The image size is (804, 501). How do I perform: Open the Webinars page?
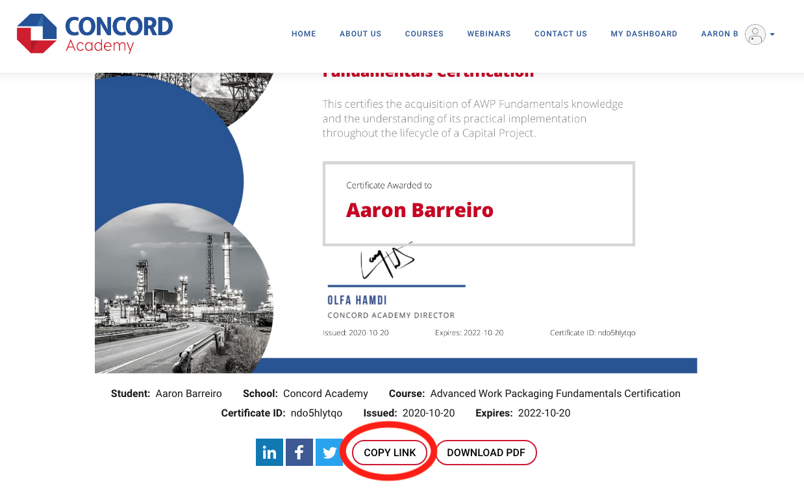click(x=489, y=34)
